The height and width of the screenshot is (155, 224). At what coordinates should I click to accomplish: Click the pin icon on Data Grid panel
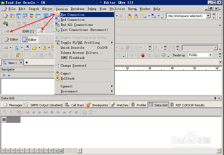[x=215, y=98]
